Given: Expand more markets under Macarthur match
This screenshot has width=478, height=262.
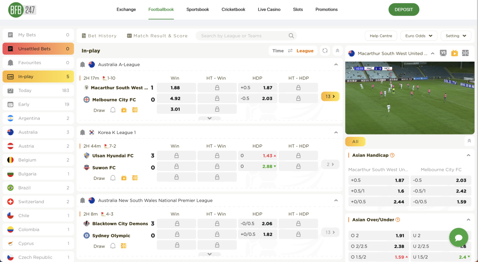Looking at the screenshot, I should click(x=210, y=118).
